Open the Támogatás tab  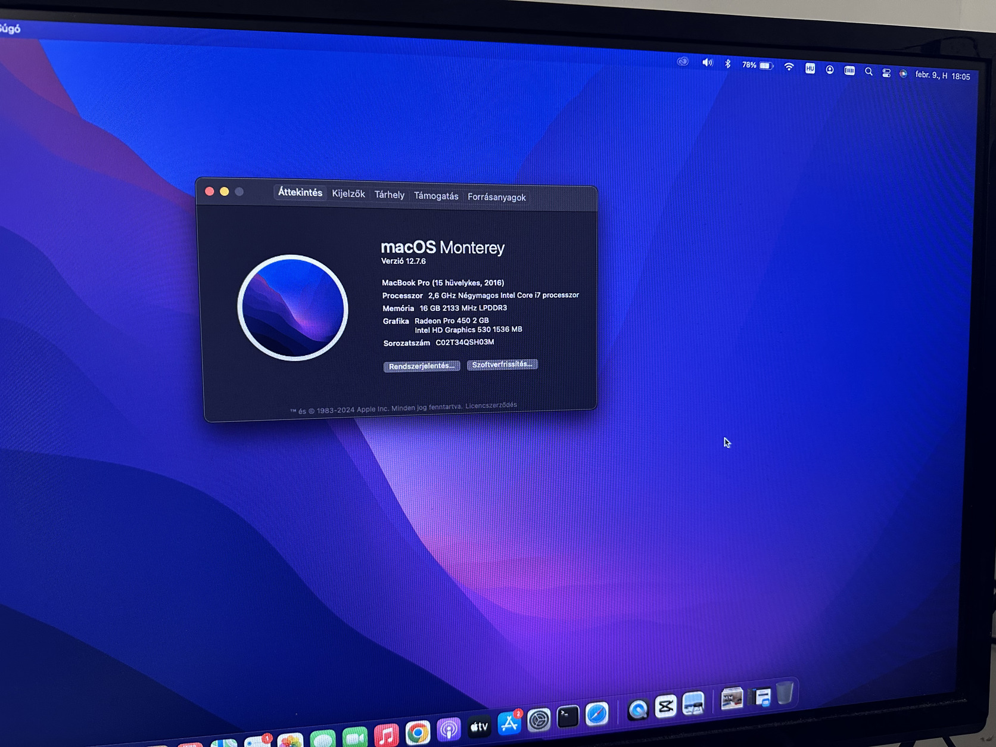point(436,196)
